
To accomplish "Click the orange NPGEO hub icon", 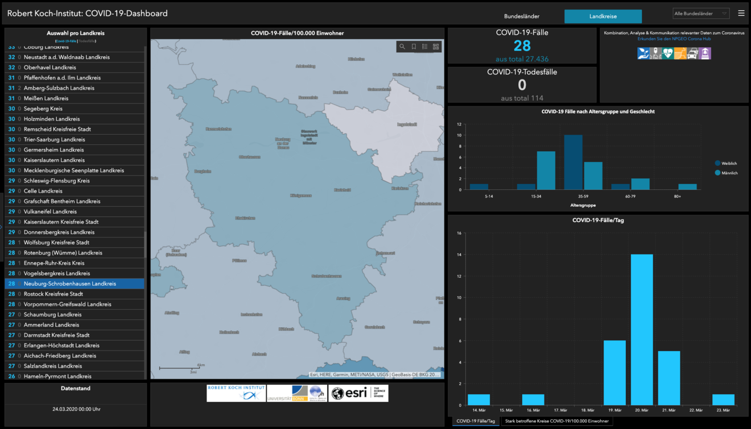I will [680, 53].
